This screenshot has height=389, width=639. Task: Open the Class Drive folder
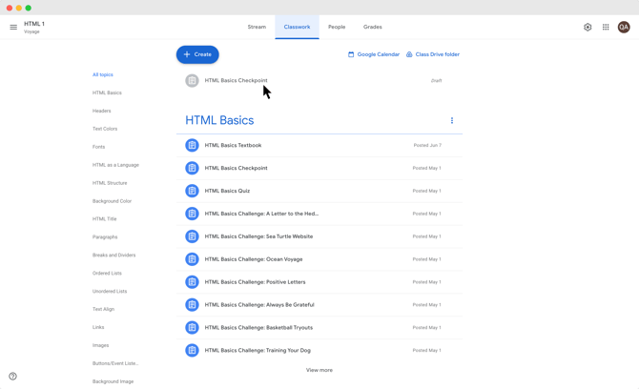pos(433,54)
